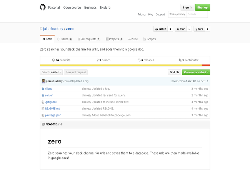Click the commits history clock icon
250x181 pixels.
click(54, 60)
